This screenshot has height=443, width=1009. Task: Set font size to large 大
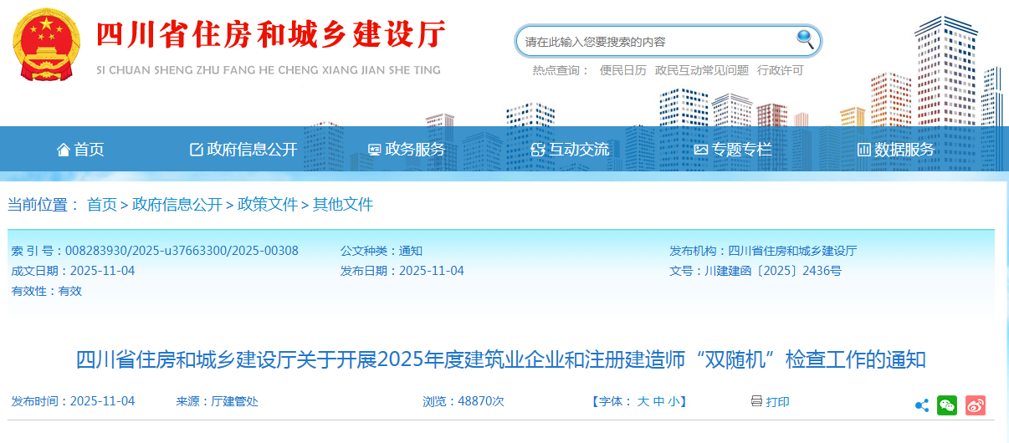click(643, 402)
